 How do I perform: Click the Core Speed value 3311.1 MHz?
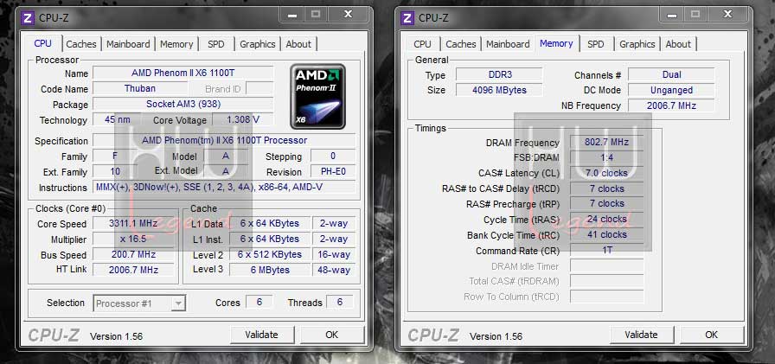pyautogui.click(x=133, y=223)
